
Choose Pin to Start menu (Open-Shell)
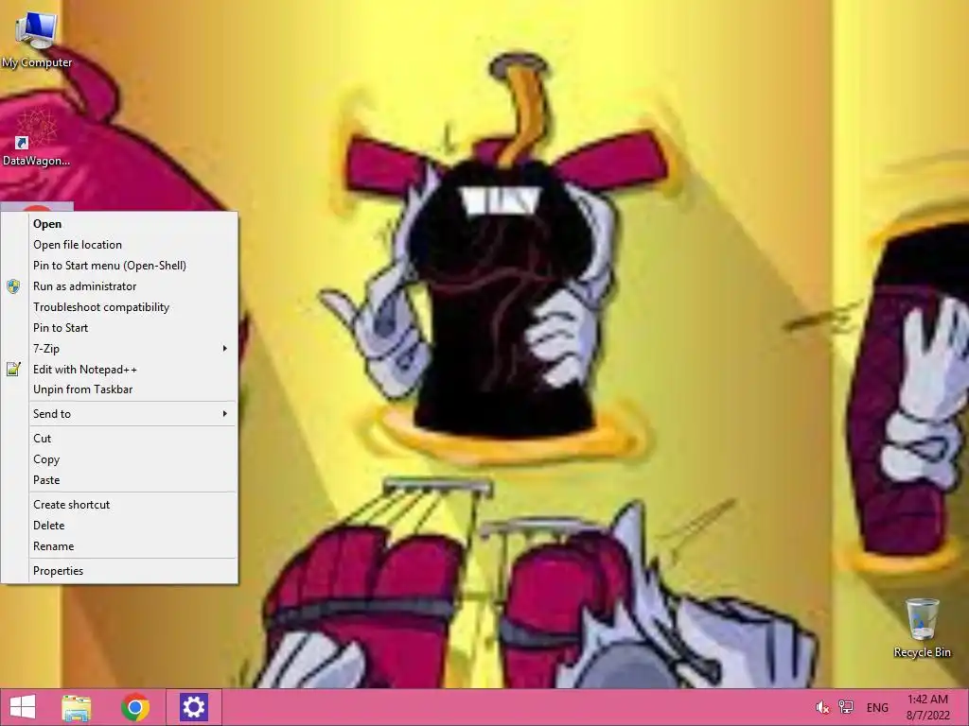(x=119, y=266)
